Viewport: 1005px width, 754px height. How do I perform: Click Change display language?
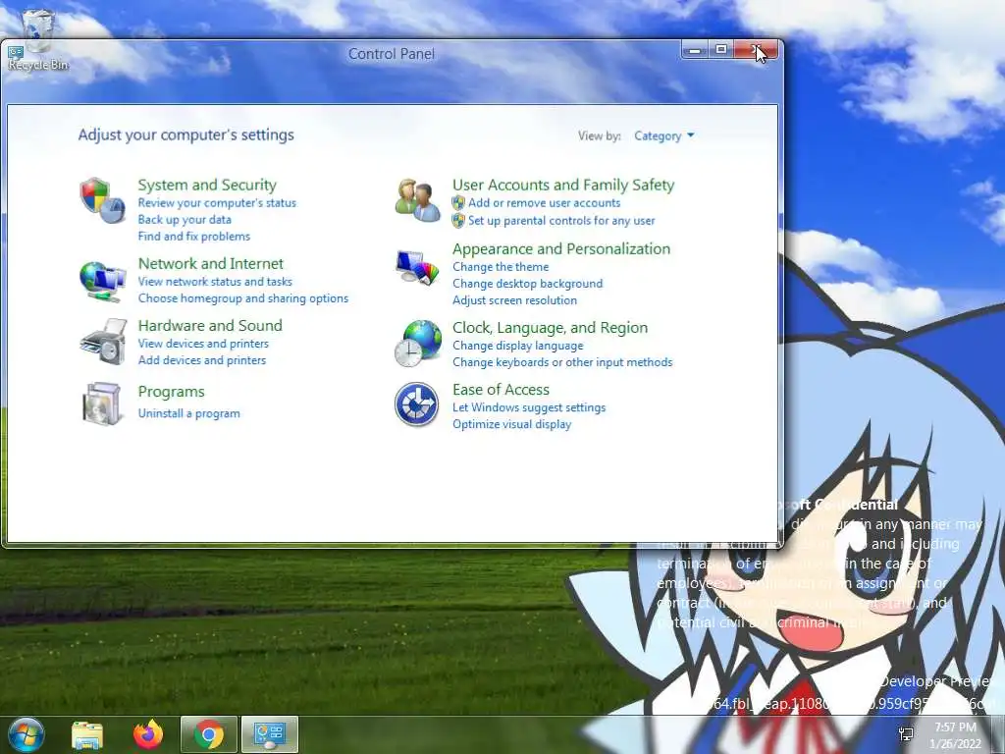[x=518, y=346]
